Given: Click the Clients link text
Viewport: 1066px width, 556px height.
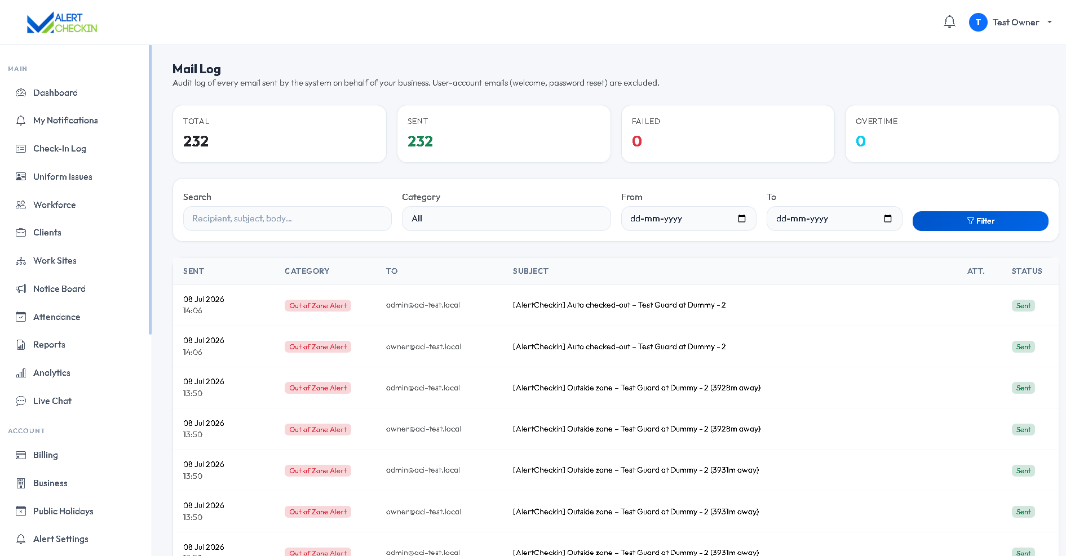Looking at the screenshot, I should (x=47, y=233).
